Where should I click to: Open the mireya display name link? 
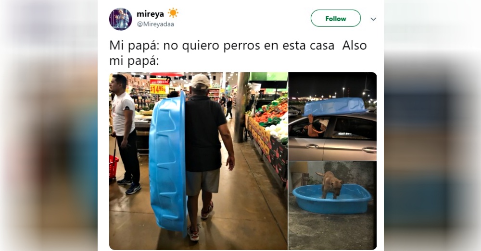(x=150, y=14)
